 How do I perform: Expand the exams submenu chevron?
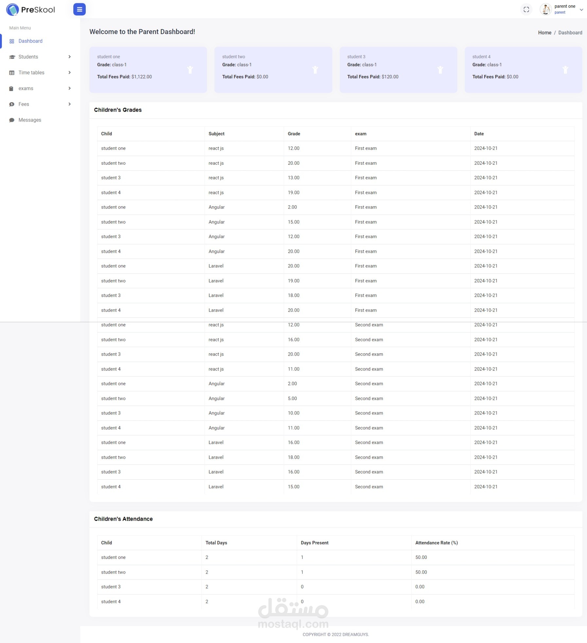[69, 88]
